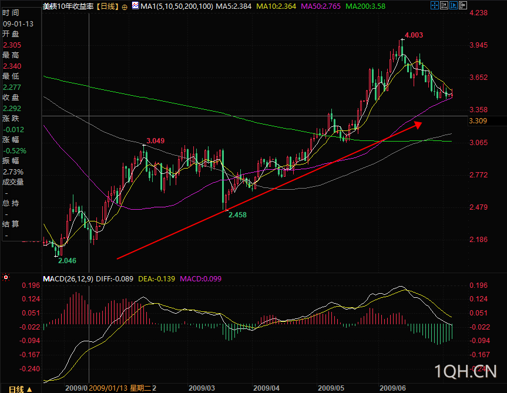The width and height of the screenshot is (507, 393).
Task: Click the lowest value 2.277
Action: pyautogui.click(x=12, y=88)
